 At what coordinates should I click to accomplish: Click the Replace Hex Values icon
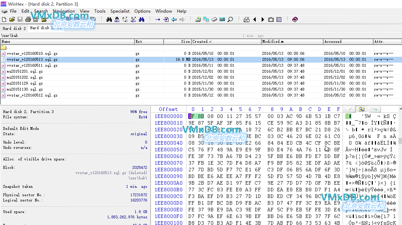click(133, 19)
